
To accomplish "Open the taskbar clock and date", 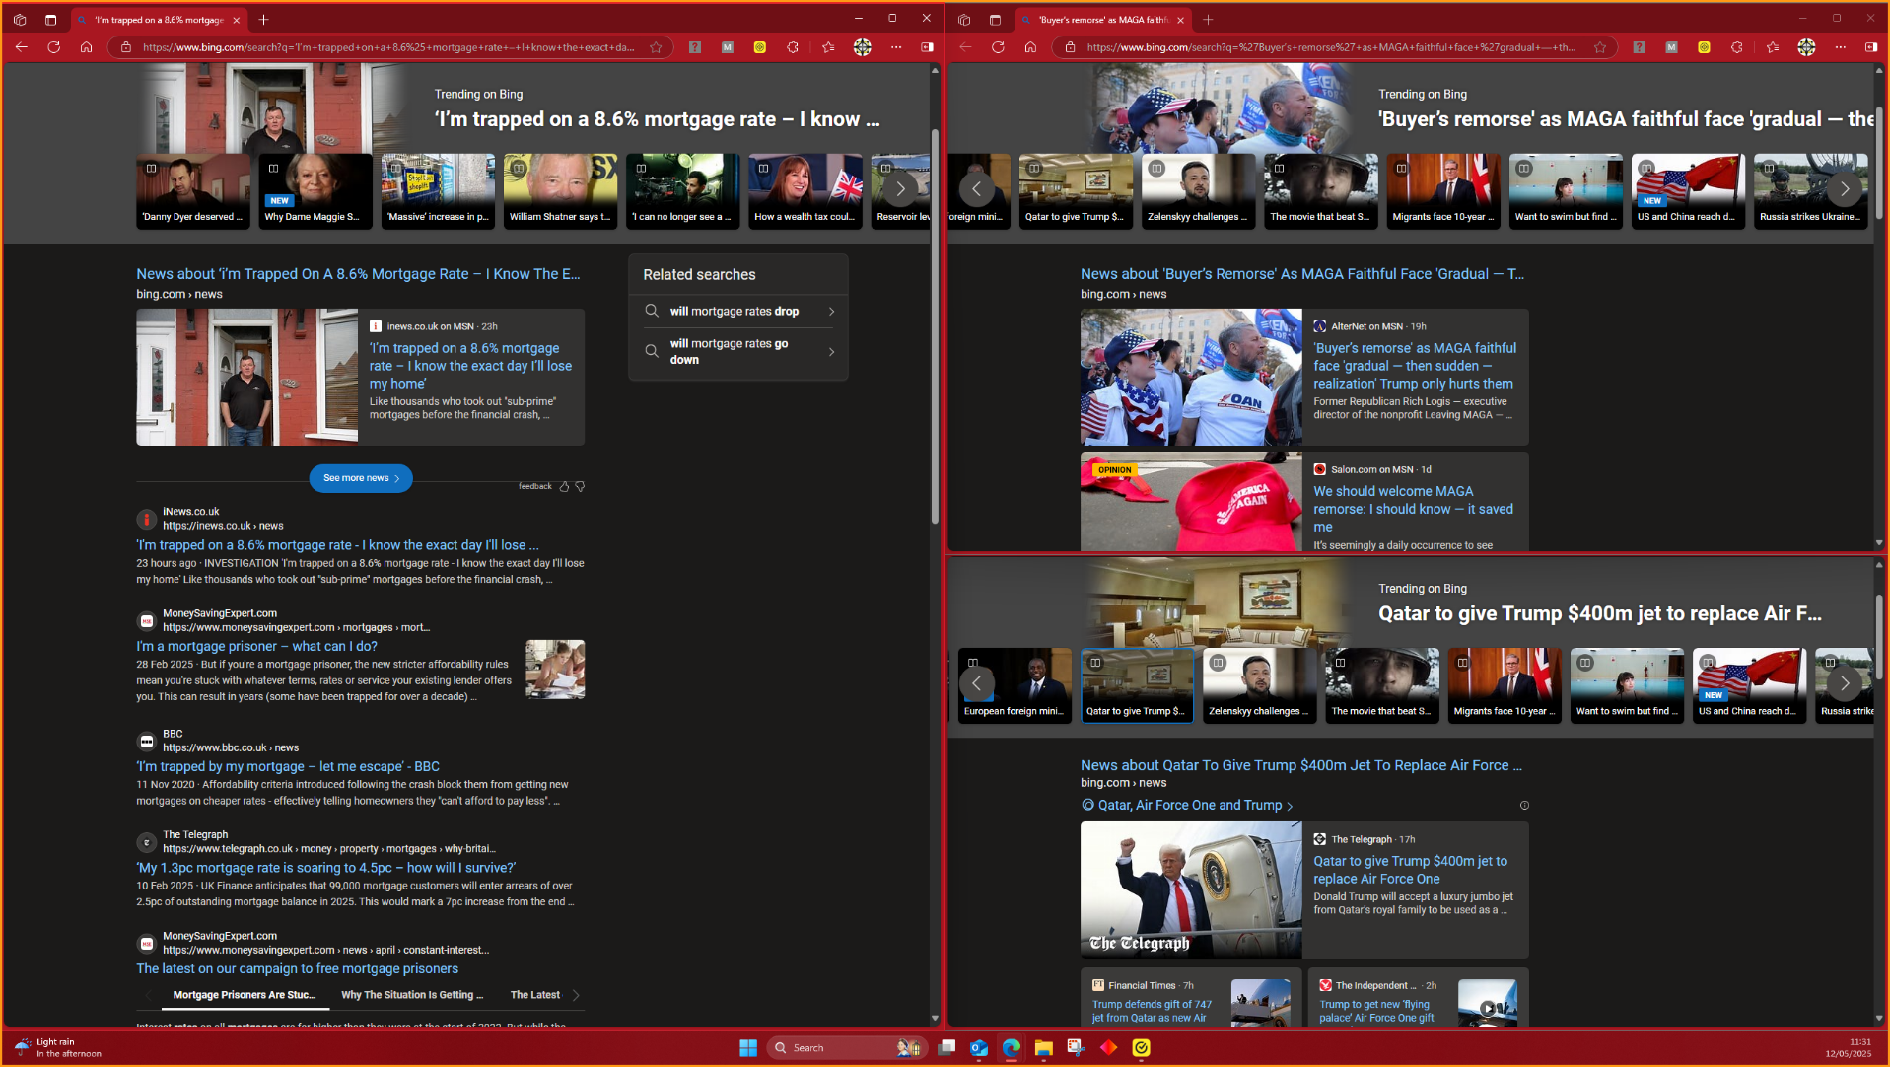I will point(1848,1047).
